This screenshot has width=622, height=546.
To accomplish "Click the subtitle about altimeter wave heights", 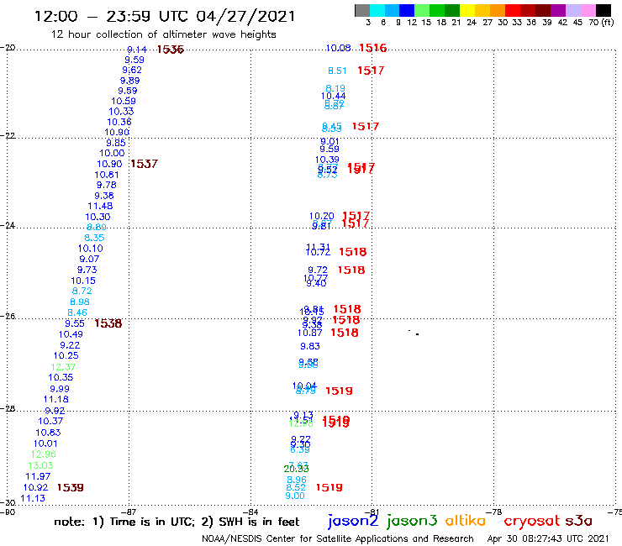I will 163,34.
